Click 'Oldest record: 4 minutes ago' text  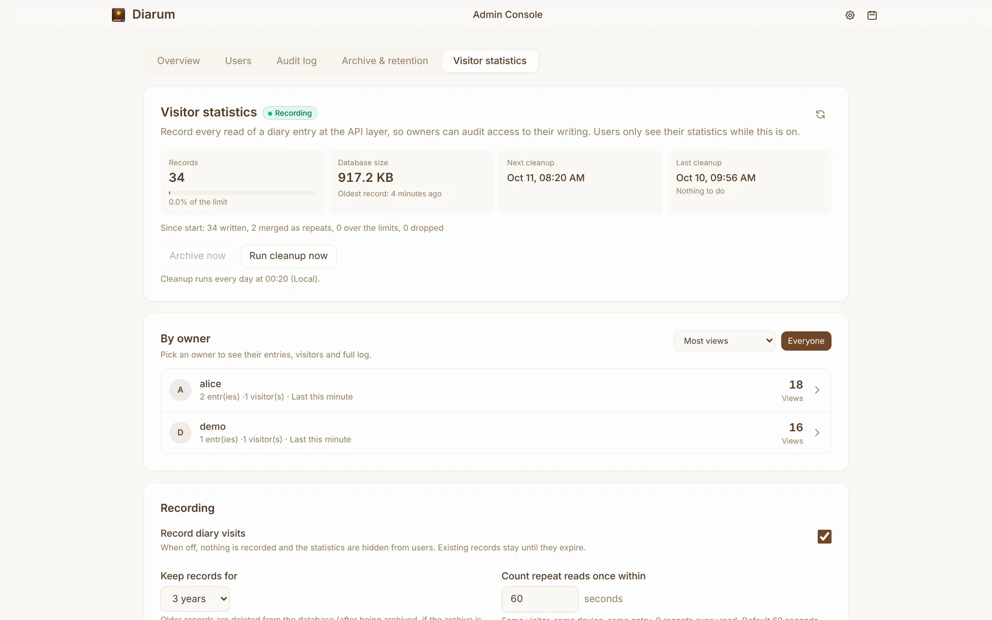[390, 194]
